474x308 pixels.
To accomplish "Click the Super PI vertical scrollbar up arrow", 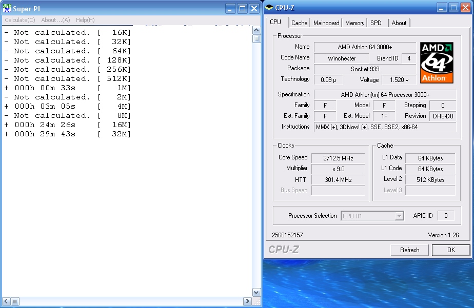I will click(x=256, y=30).
